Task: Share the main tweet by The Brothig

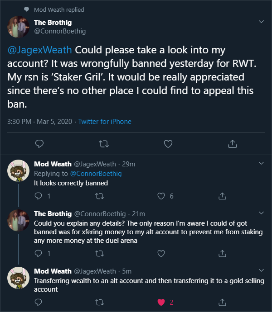Action: pos(232,143)
